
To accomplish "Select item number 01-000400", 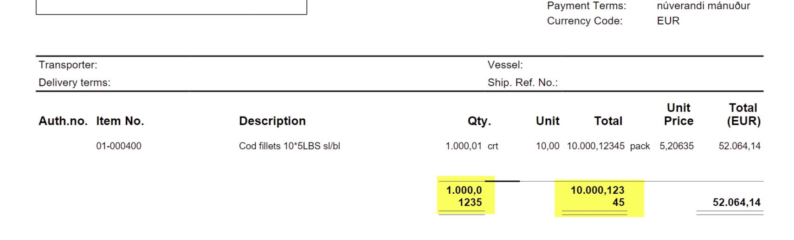I will click(x=118, y=146).
